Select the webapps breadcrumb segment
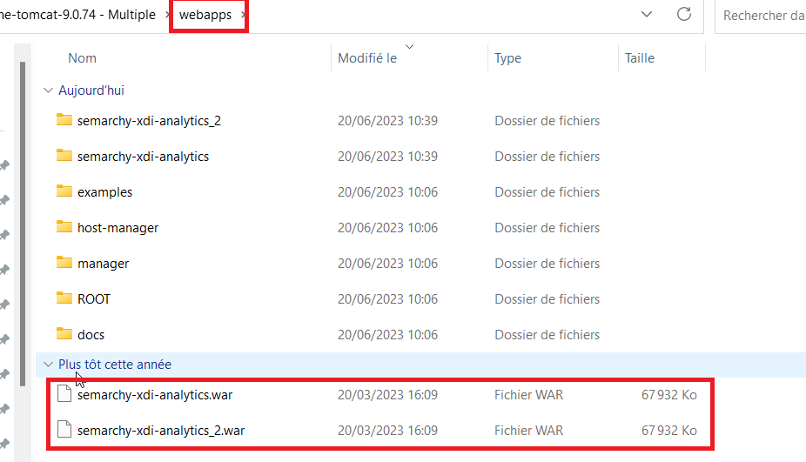 (205, 15)
